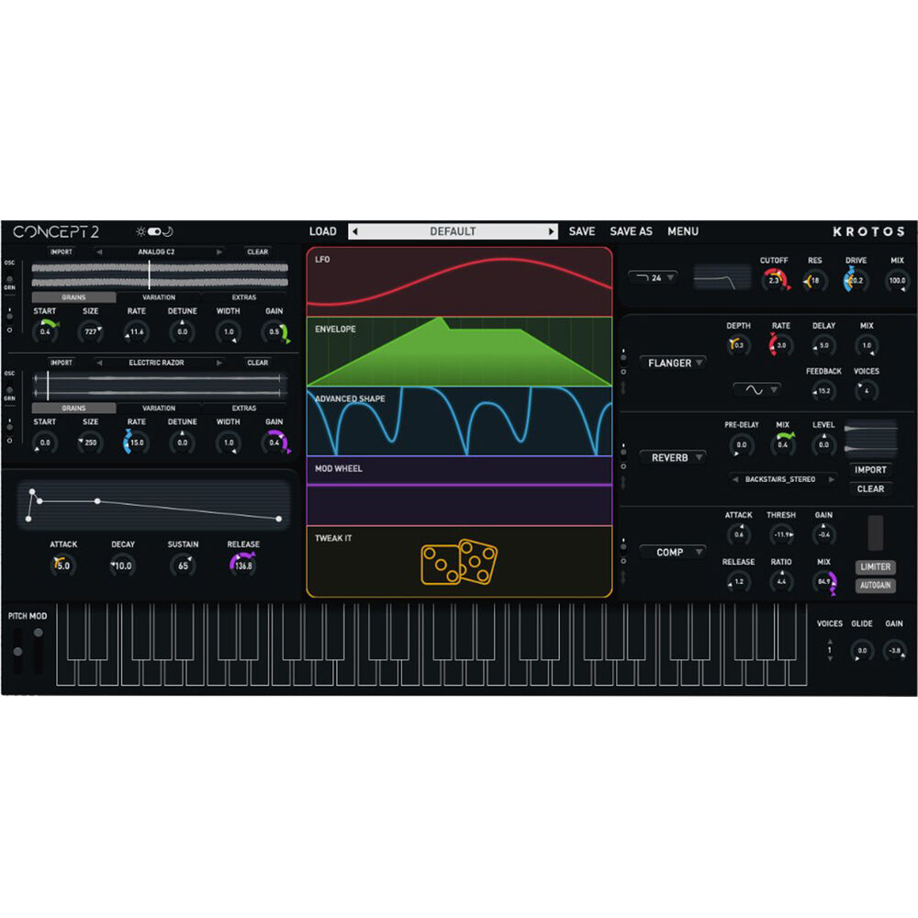
Task: Click the reverb impulse waveform thumbnail
Action: click(x=870, y=438)
